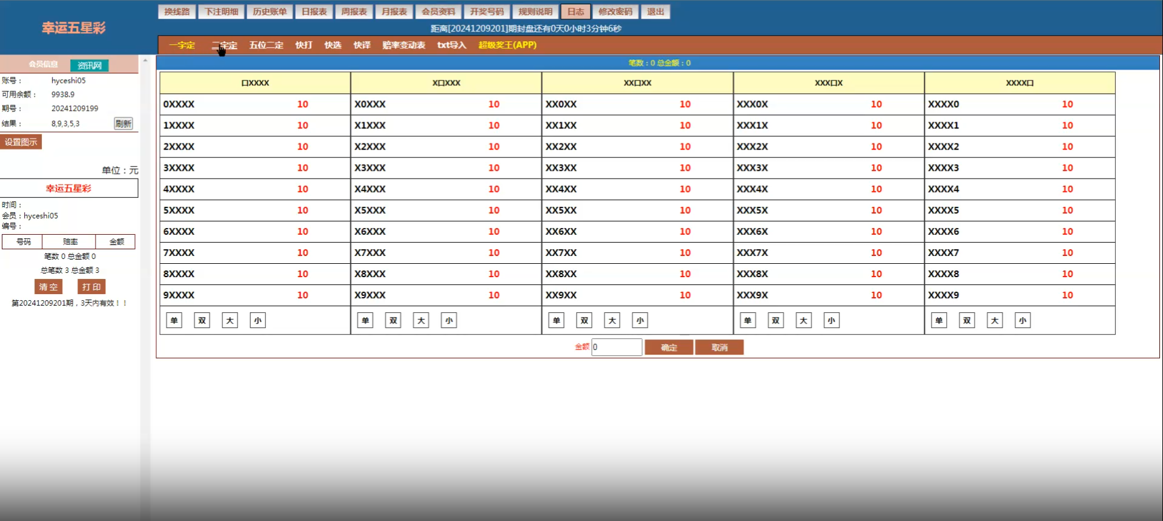
Task: Select 单 under the XXXX□ column
Action: pyautogui.click(x=939, y=321)
